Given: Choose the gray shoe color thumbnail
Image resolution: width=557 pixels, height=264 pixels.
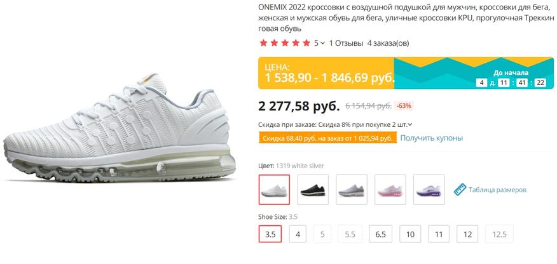Looking at the screenshot, I should point(352,190).
